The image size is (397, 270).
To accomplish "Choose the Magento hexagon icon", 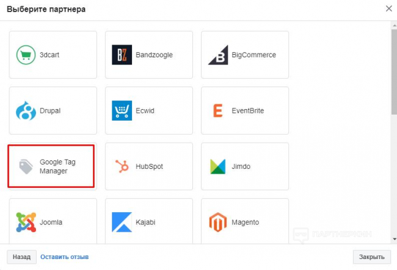I will click(218, 222).
